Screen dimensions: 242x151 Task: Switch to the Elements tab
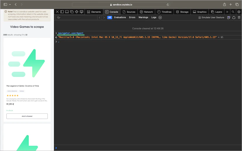point(94,12)
